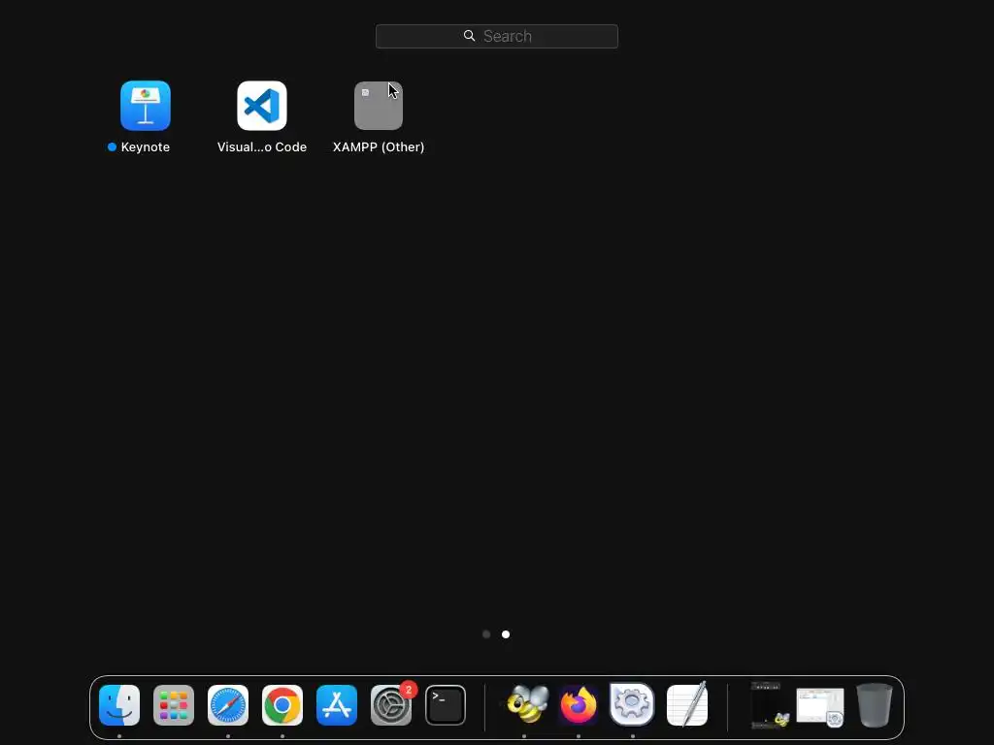Screen dimensions: 994x745
Task: Launch Visual Studio Code
Action: [262, 105]
